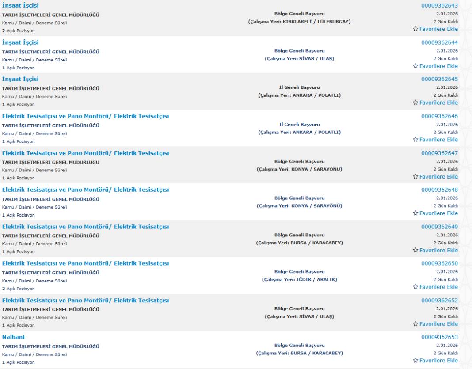This screenshot has height=369, width=472.
Task: Open listing number 00009362650
Action: (x=439, y=263)
